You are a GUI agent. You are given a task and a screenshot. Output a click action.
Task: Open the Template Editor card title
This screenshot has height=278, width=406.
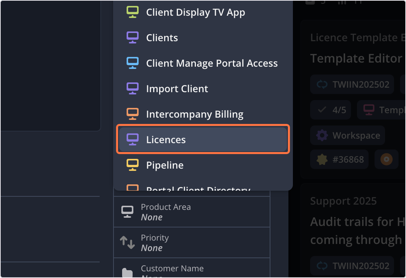pyautogui.click(x=356, y=59)
